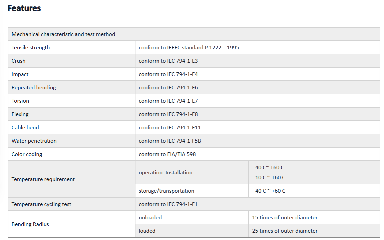Select the Mechanical characteristic table header row
This screenshot has width=384, height=240.
click(194, 34)
